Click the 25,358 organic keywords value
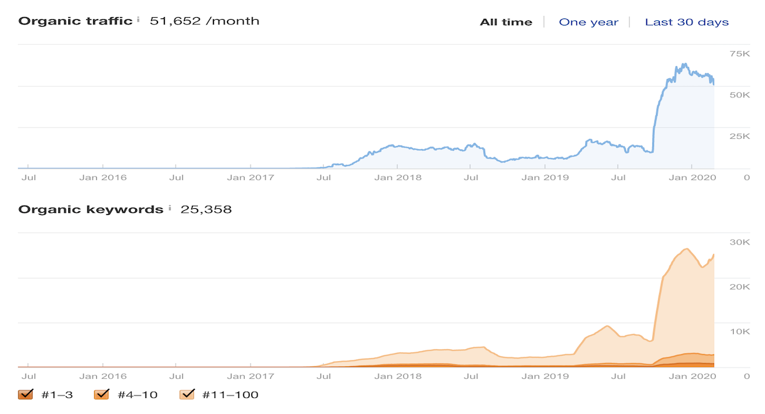Viewport: 765px width, 414px height. tap(206, 209)
